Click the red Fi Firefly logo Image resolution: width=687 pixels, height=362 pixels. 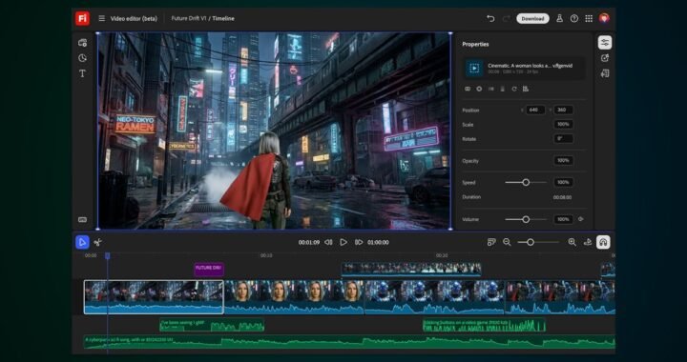point(82,18)
